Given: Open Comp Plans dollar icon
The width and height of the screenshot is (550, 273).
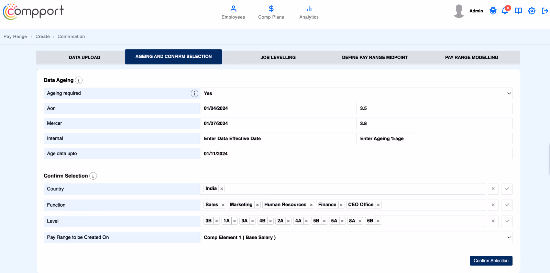Looking at the screenshot, I should coord(271,9).
